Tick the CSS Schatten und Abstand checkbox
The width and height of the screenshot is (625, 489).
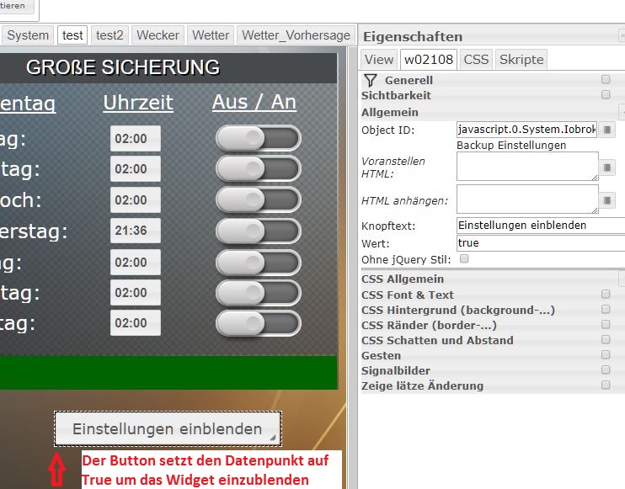(x=606, y=340)
